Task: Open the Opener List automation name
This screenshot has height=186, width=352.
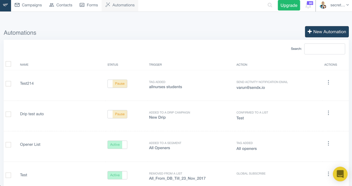Action: (x=30, y=145)
